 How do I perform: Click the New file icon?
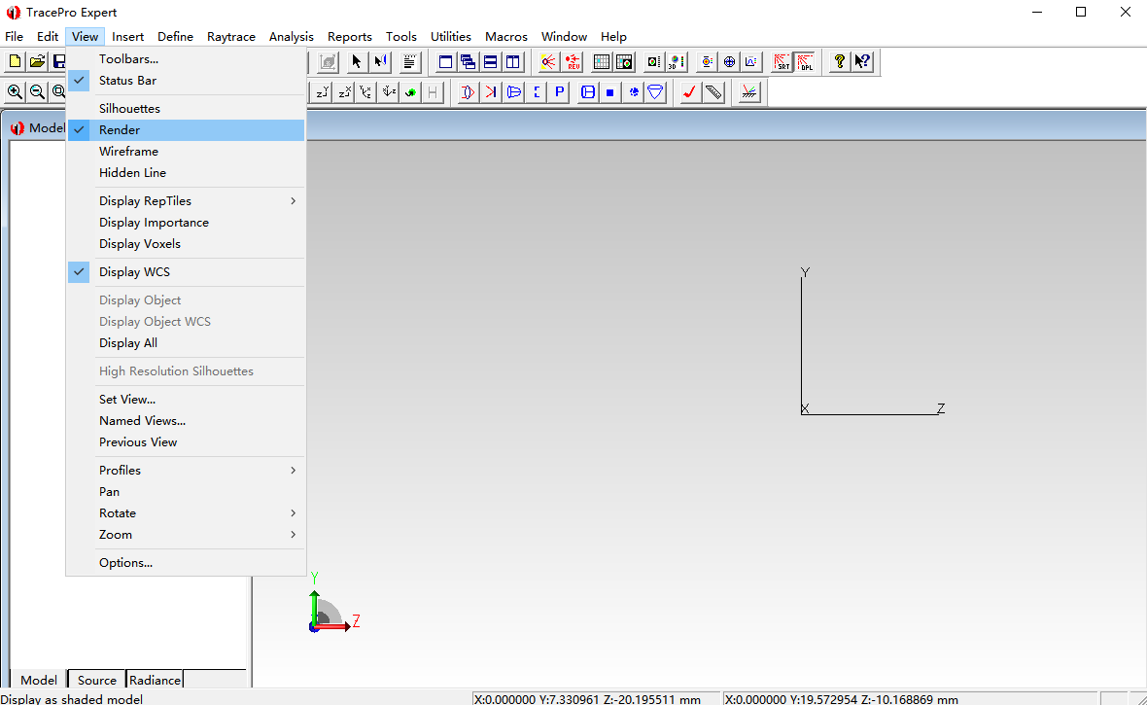point(15,62)
